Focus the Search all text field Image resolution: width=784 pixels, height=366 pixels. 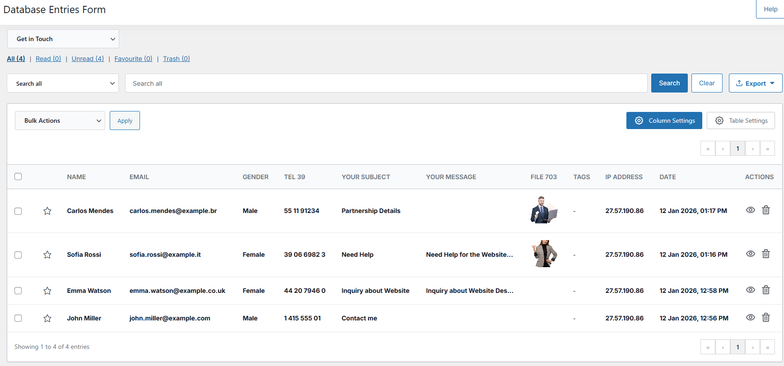386,83
